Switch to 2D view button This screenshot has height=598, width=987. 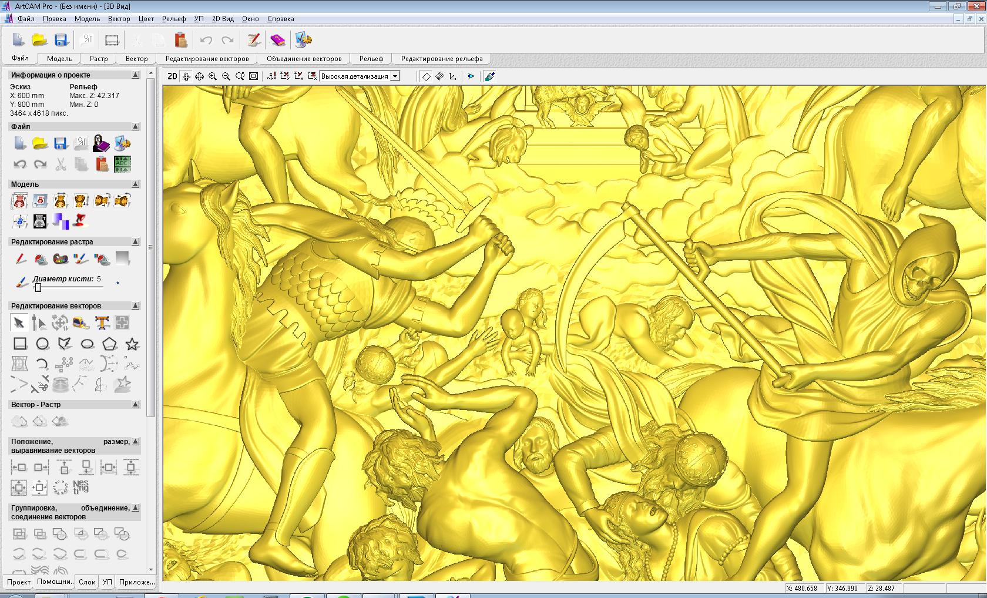coord(172,76)
